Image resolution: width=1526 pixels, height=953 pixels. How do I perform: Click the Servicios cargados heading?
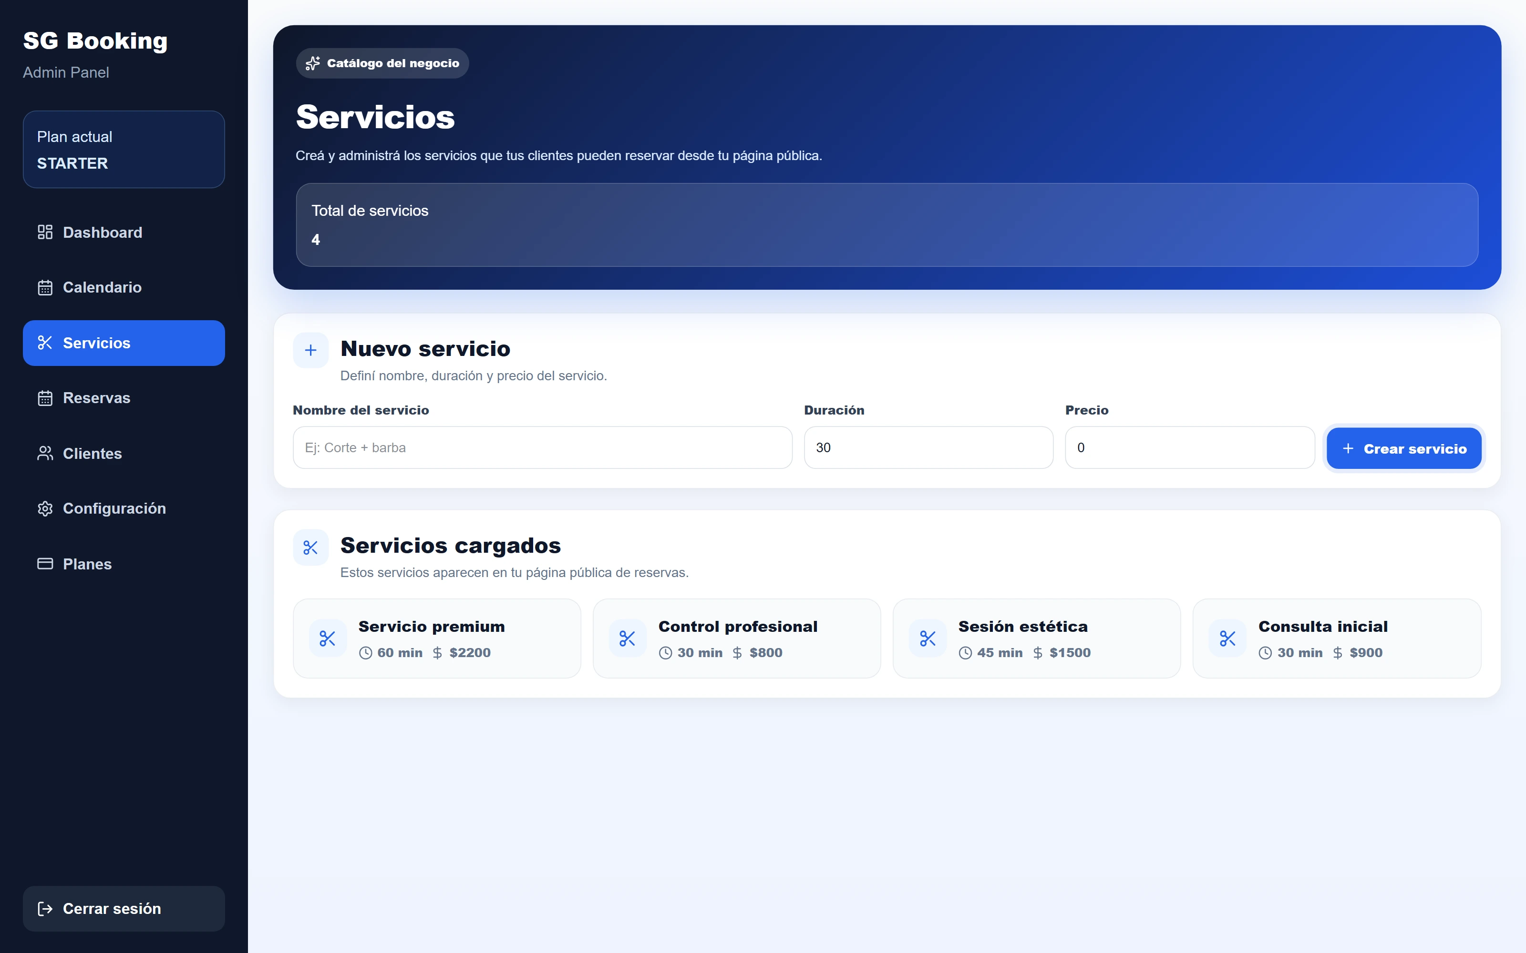[450, 545]
